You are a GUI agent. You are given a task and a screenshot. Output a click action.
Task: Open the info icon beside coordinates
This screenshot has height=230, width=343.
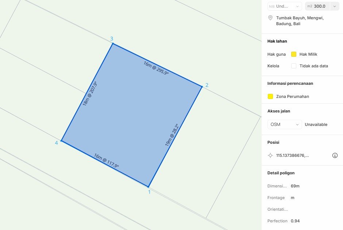click(335, 155)
